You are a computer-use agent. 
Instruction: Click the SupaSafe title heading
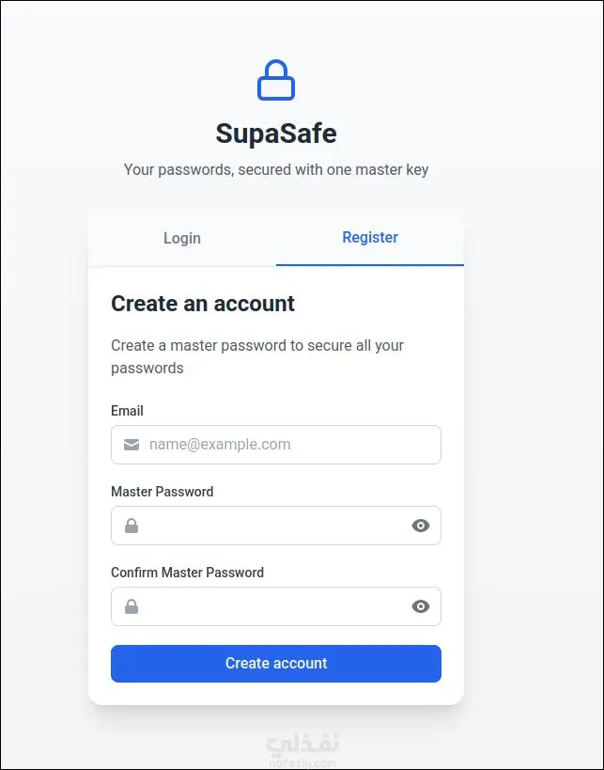(x=276, y=134)
